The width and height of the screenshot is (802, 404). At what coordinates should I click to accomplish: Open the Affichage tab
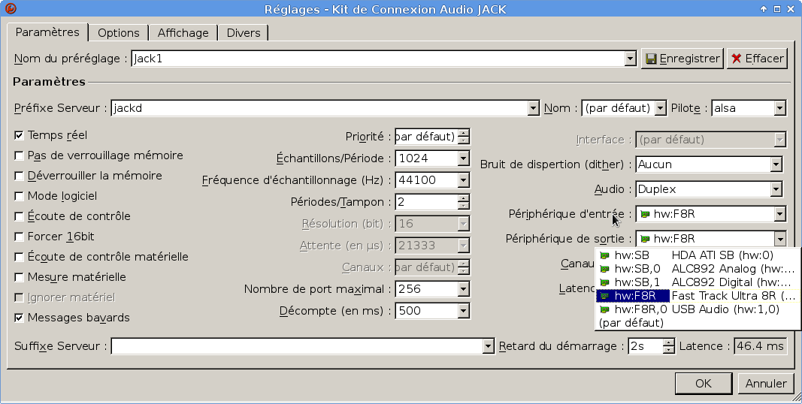[x=183, y=33]
